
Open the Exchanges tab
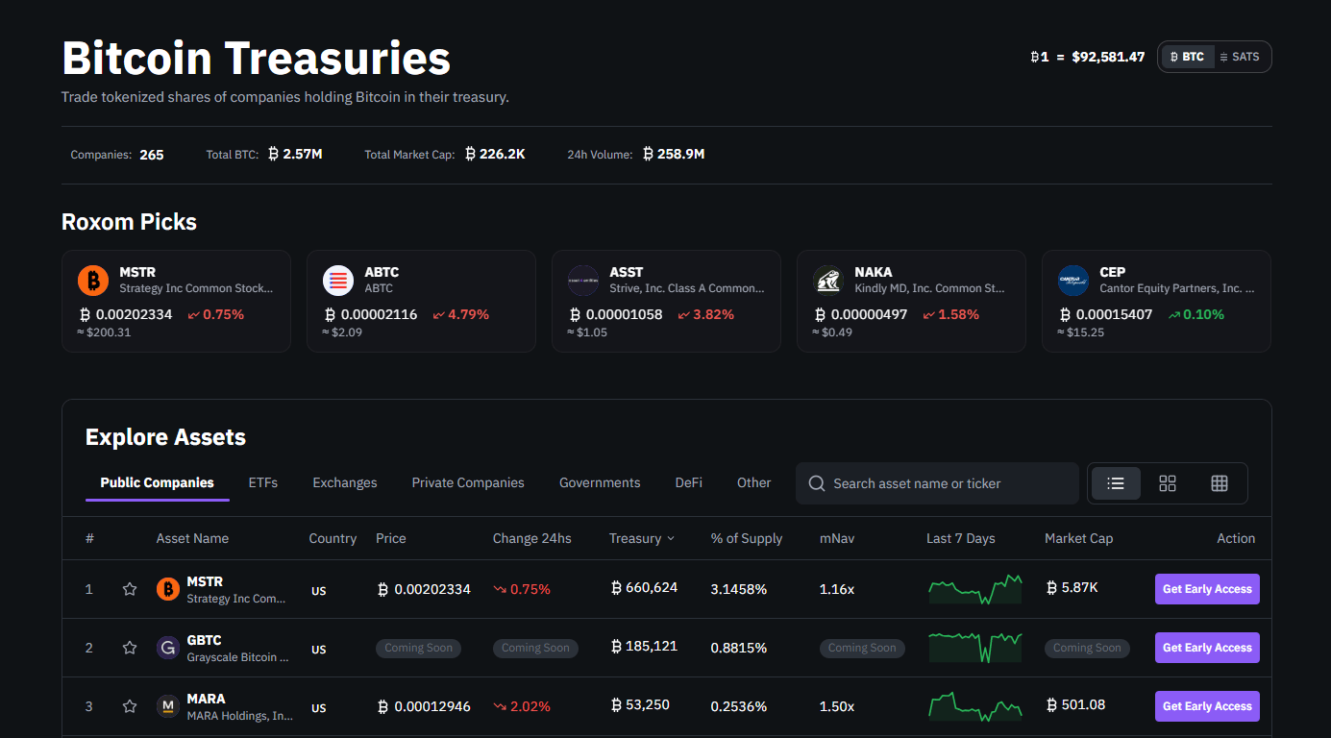(345, 482)
